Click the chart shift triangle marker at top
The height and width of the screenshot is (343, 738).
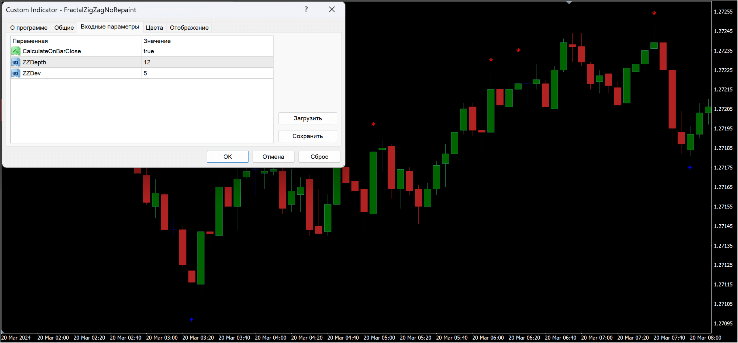point(569,3)
